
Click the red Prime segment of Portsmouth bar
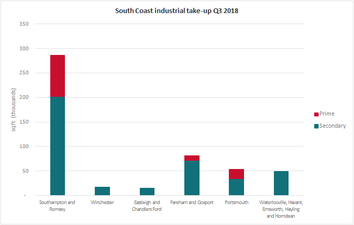[236, 174]
